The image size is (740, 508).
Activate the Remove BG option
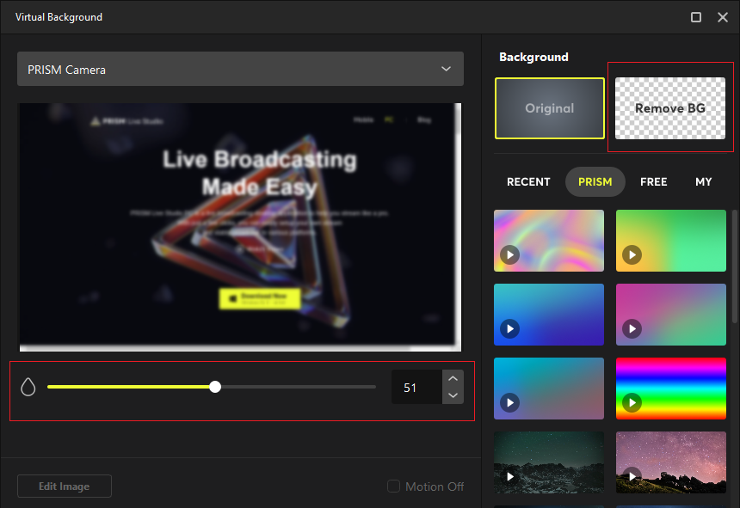pyautogui.click(x=670, y=108)
